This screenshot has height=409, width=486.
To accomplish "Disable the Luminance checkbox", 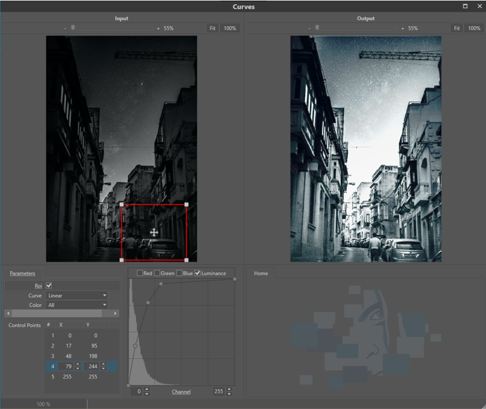I will 198,273.
